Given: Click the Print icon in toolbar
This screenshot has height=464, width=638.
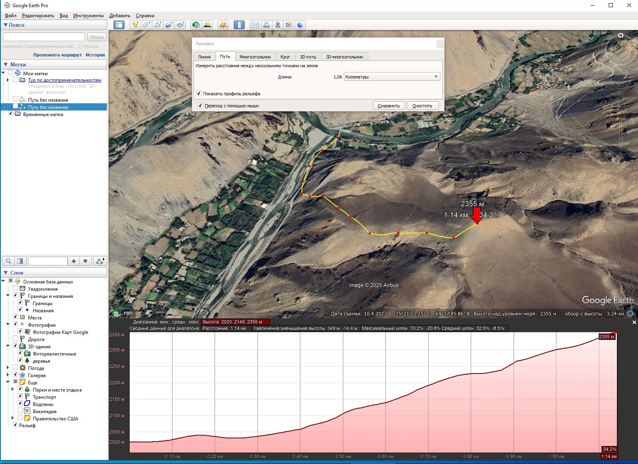Looking at the screenshot, I should tap(267, 25).
